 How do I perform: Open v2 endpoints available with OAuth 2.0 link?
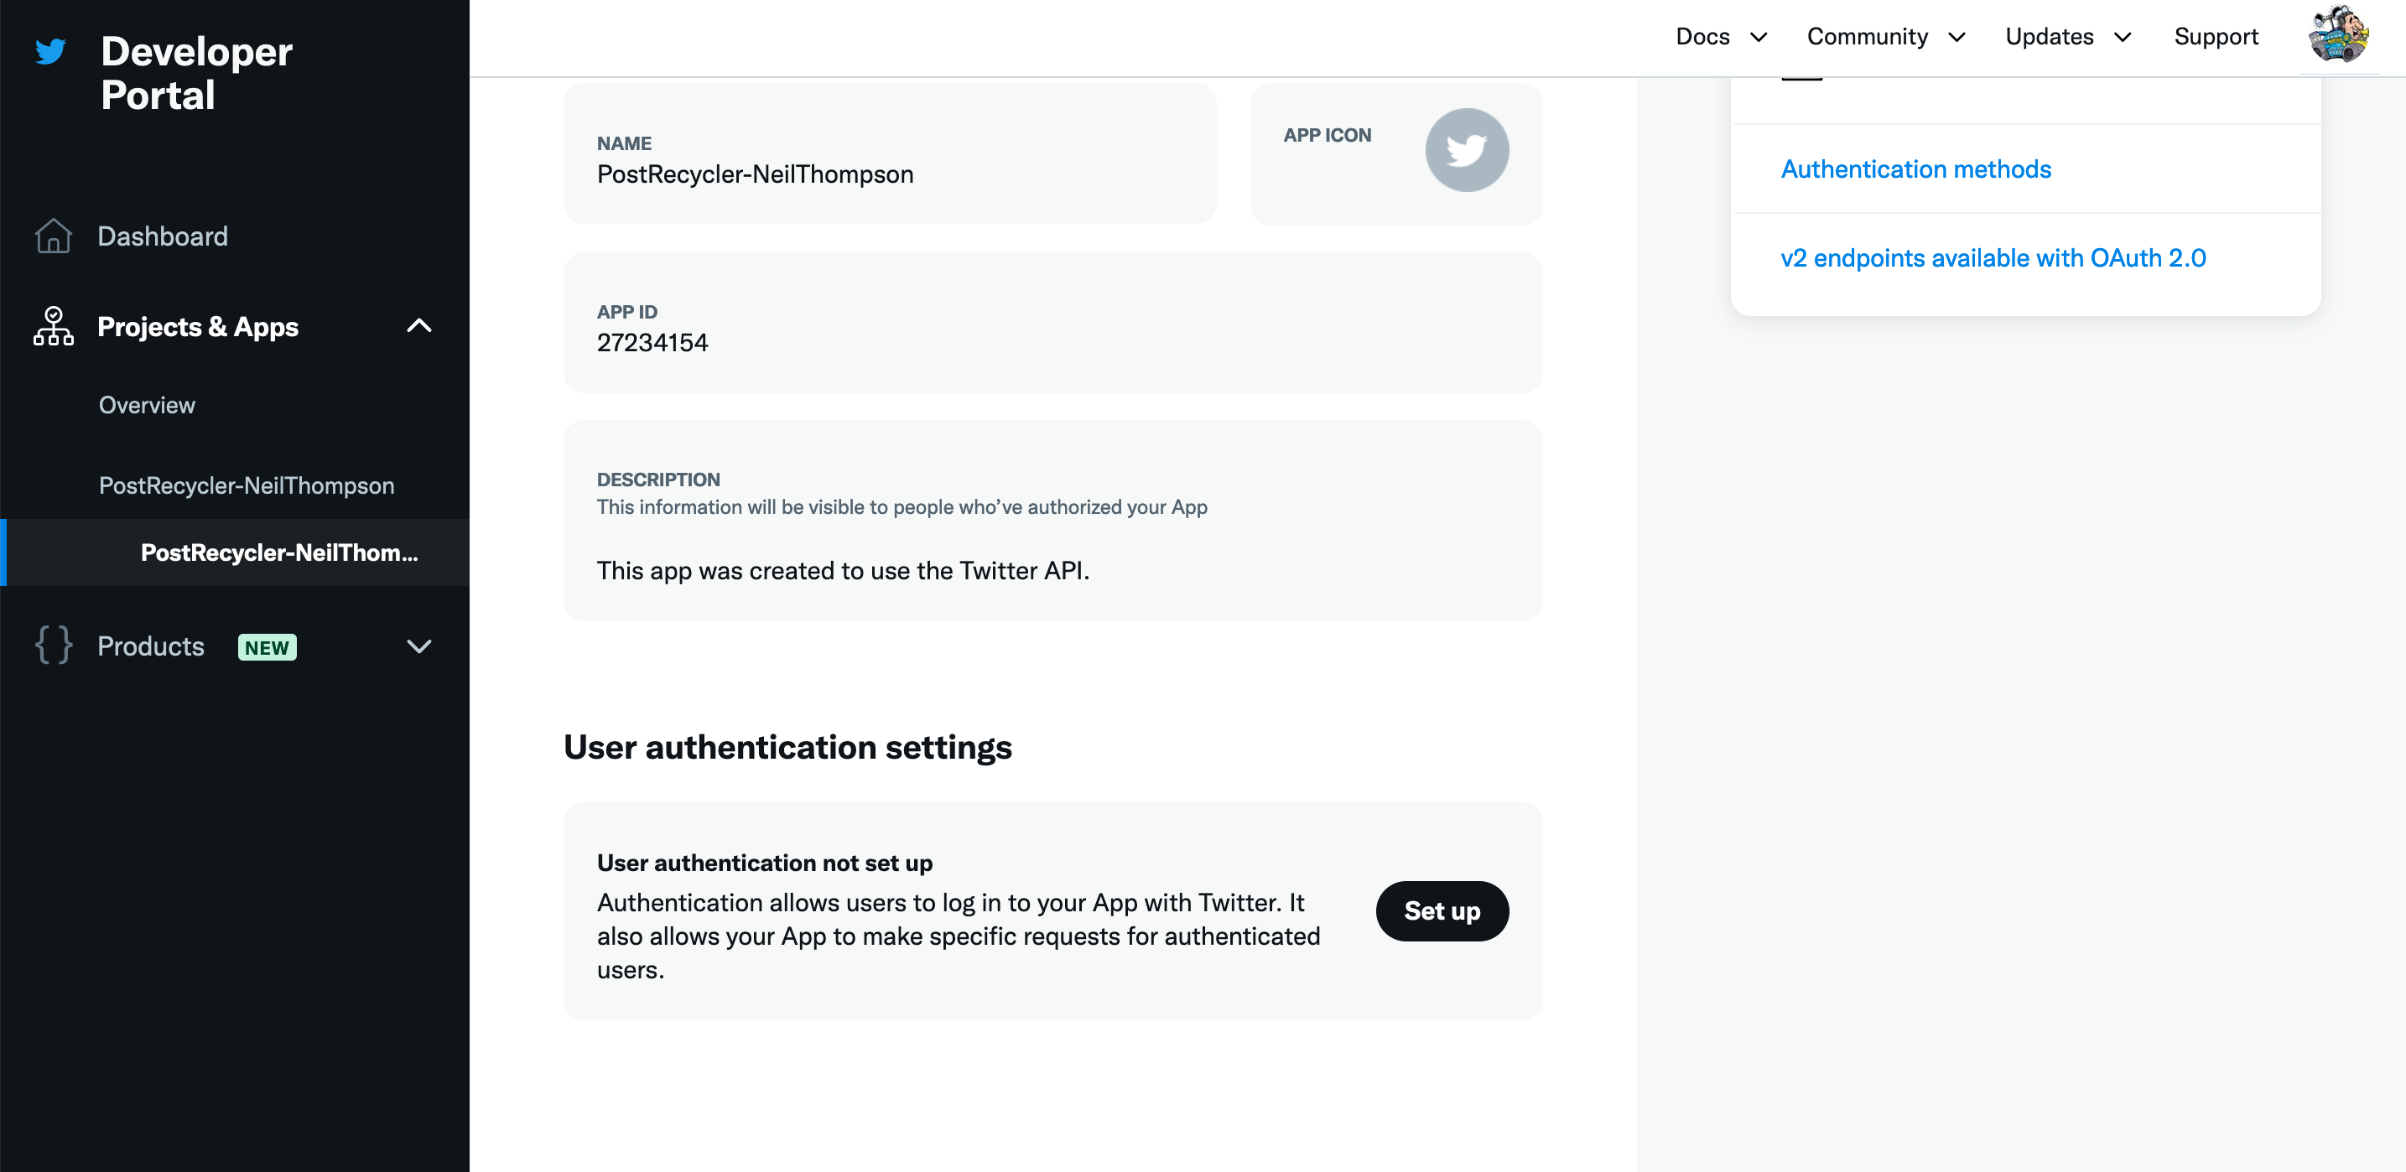coord(1993,257)
